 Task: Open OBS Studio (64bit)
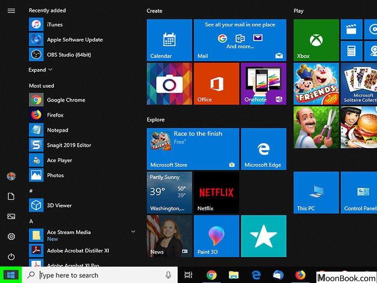(82, 54)
